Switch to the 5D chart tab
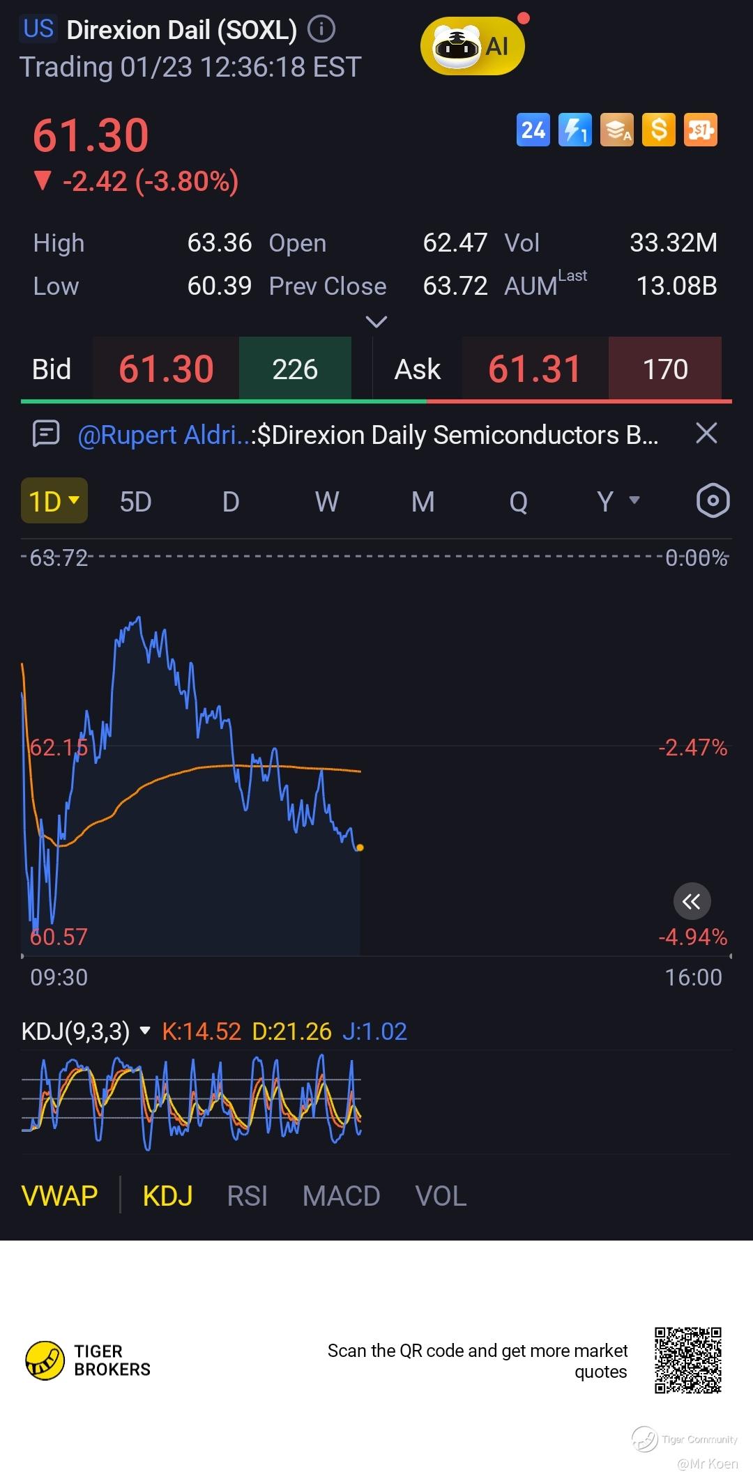 pos(135,501)
